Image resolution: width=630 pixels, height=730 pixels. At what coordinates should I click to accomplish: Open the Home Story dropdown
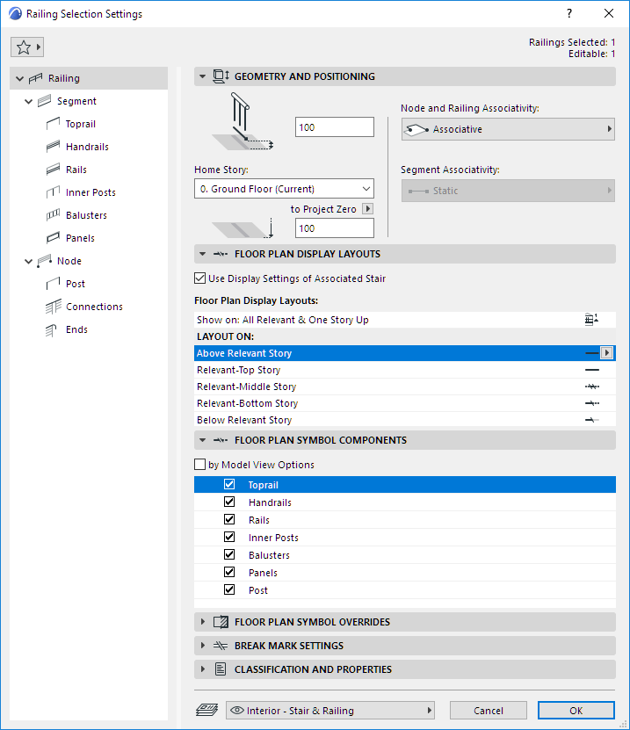pyautogui.click(x=284, y=189)
